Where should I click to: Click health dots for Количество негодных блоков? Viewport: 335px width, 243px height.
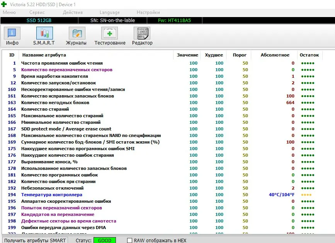(x=308, y=103)
